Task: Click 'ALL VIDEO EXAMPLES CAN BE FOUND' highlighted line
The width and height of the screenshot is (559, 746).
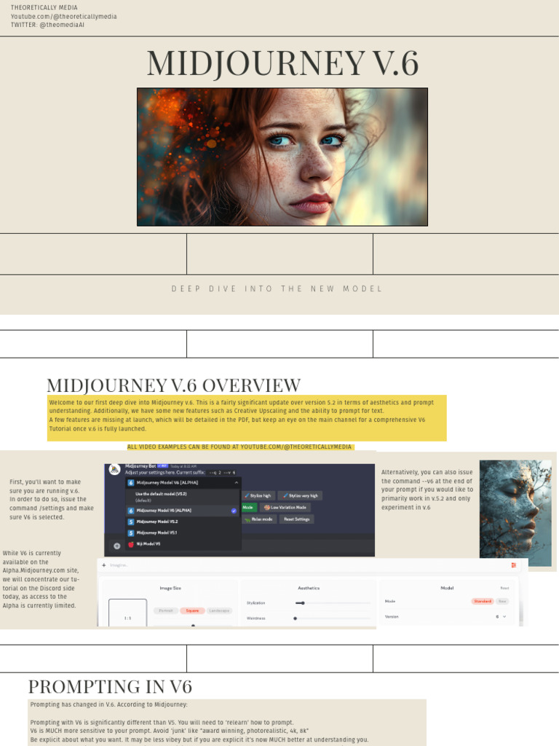Action: 239,447
